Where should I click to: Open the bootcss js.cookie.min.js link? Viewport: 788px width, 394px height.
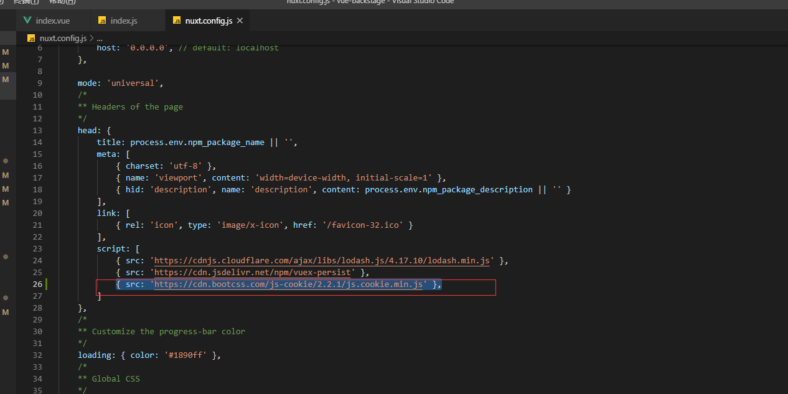point(288,284)
